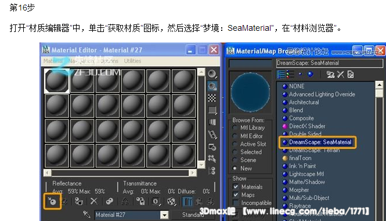The image size is (386, 221).
Task: Switch browser to View List + Icons
Action: click(x=290, y=74)
